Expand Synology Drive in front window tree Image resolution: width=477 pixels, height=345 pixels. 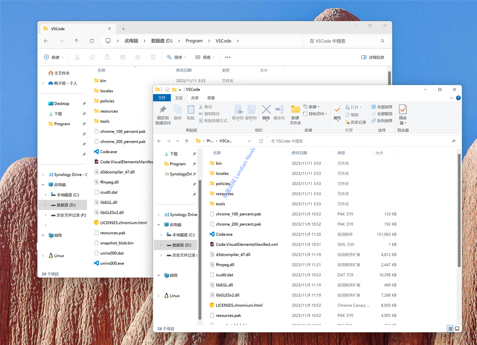tap(159, 215)
